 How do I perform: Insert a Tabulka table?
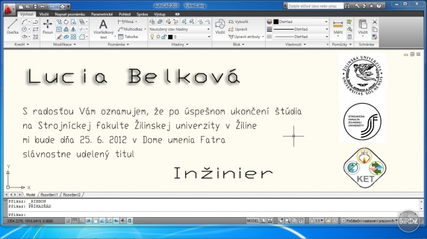pyautogui.click(x=128, y=37)
